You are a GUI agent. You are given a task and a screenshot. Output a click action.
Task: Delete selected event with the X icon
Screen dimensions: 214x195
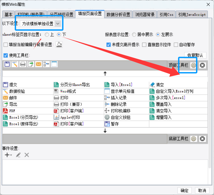[27, 155]
